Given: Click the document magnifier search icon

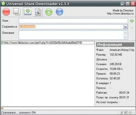Looking at the screenshot, I should [x=38, y=12].
